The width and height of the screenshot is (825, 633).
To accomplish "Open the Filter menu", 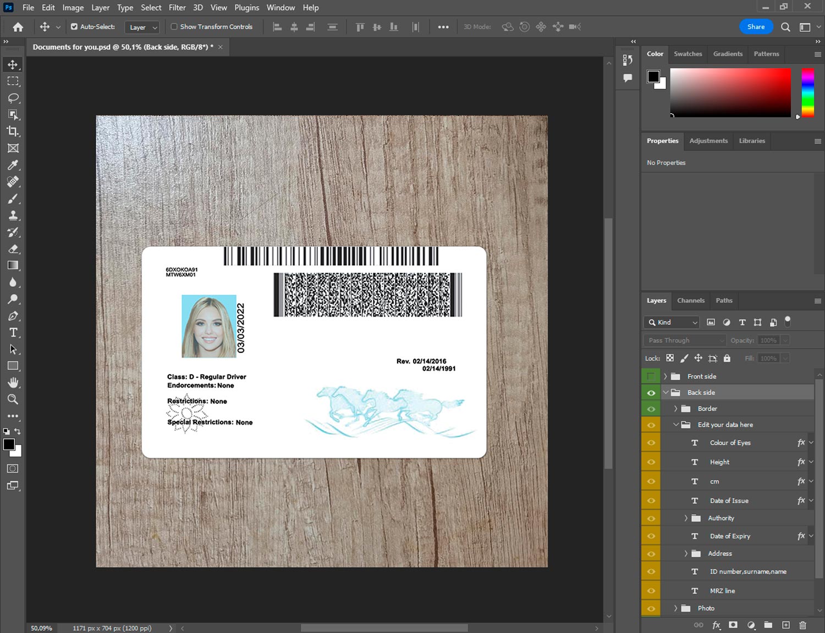I will [177, 8].
